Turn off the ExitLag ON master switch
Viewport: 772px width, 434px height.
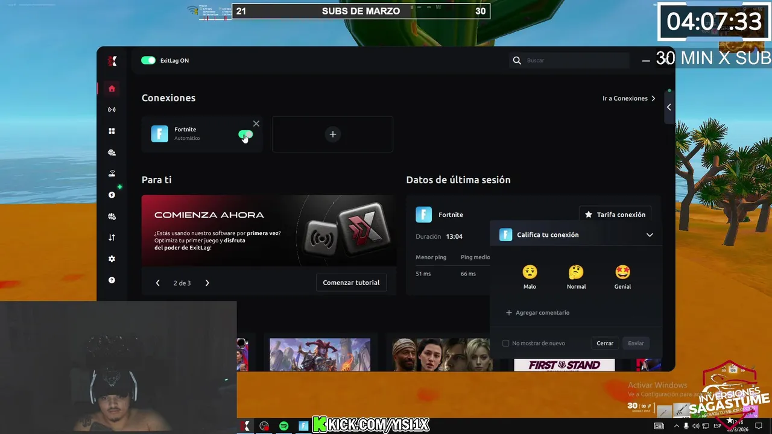click(148, 60)
